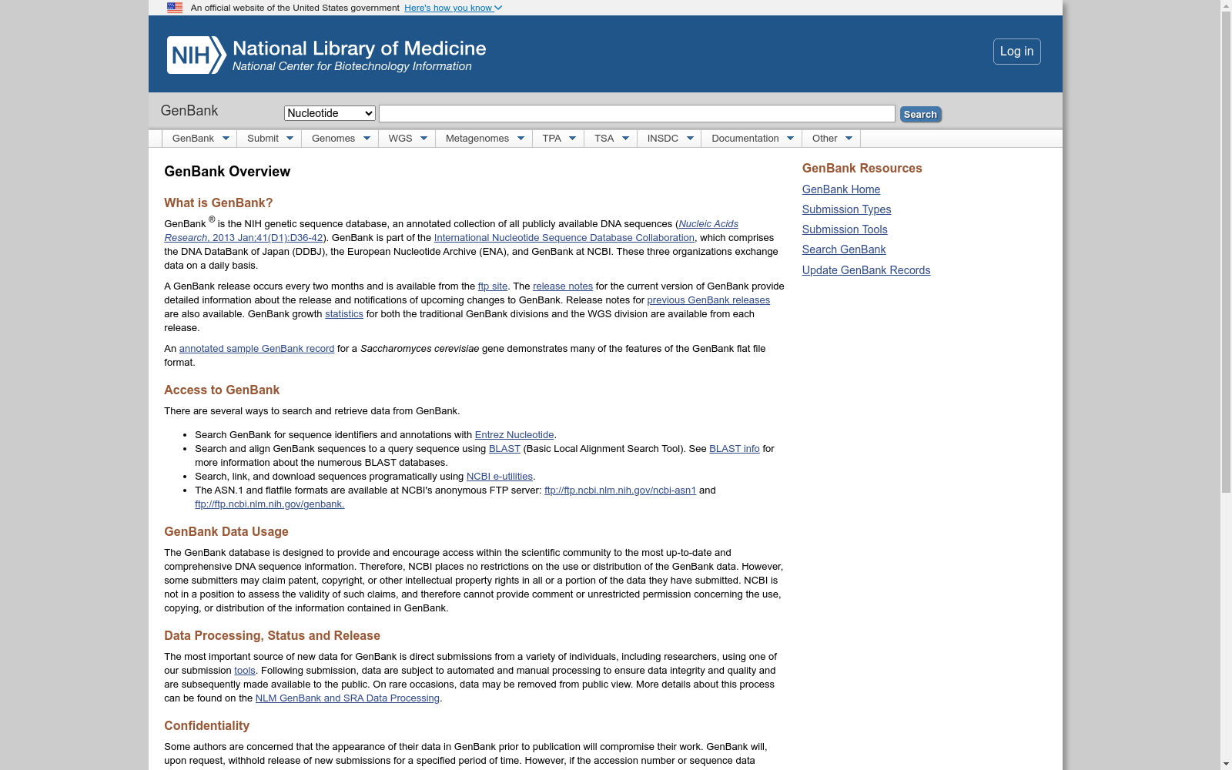
Task: Click the "GenBank Overview" page heading
Action: [227, 172]
